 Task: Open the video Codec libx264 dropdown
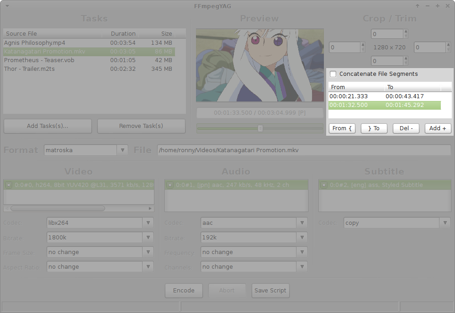pos(148,223)
